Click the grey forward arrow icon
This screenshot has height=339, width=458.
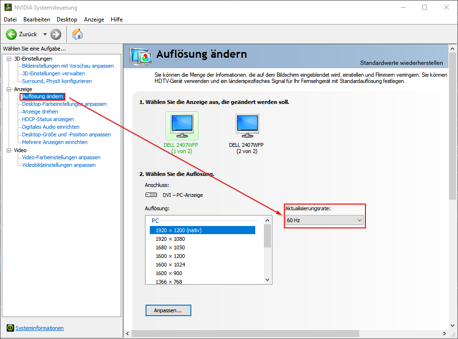pyautogui.click(x=56, y=34)
